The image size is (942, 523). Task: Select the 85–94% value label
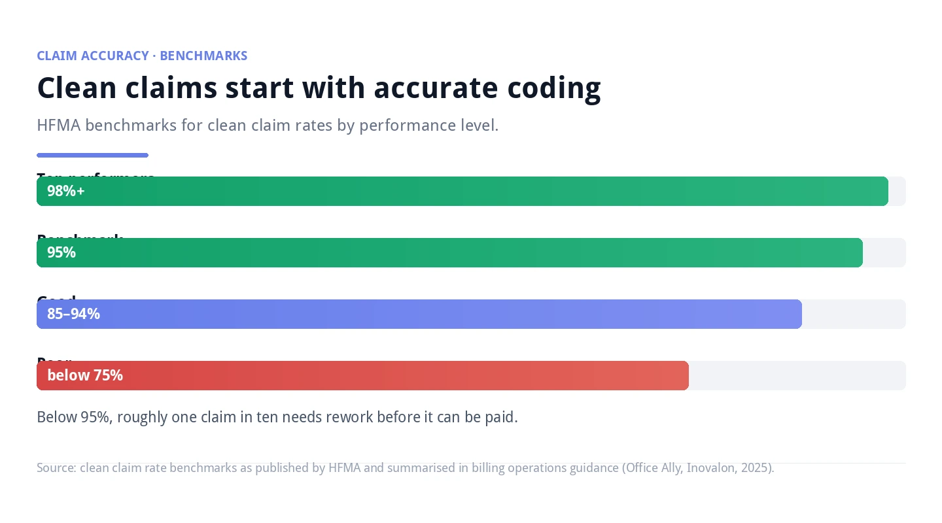(73, 314)
